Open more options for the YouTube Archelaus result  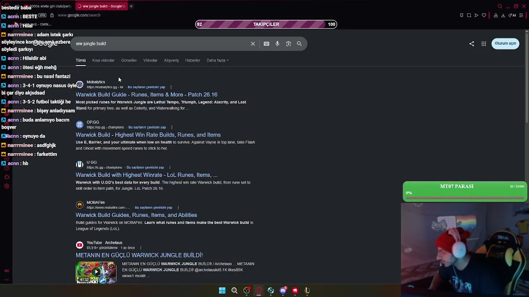141,248
